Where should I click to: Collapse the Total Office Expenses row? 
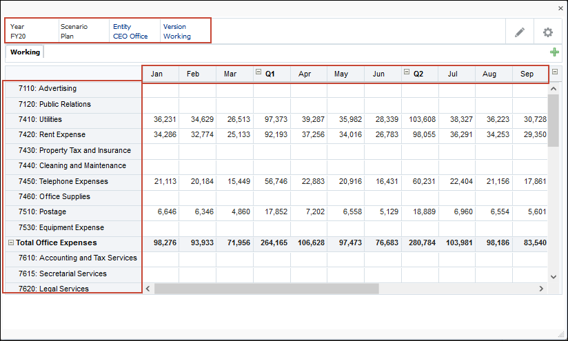pos(11,242)
